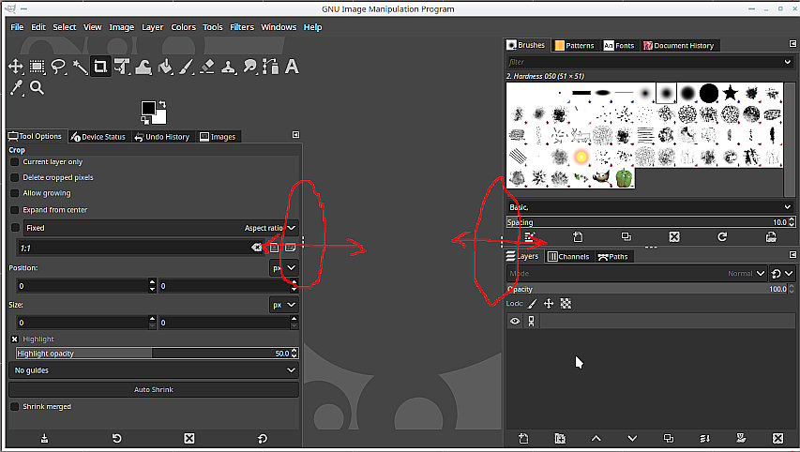The width and height of the screenshot is (800, 452).
Task: Delete tool preset icon in Tool Options
Action: [x=189, y=439]
